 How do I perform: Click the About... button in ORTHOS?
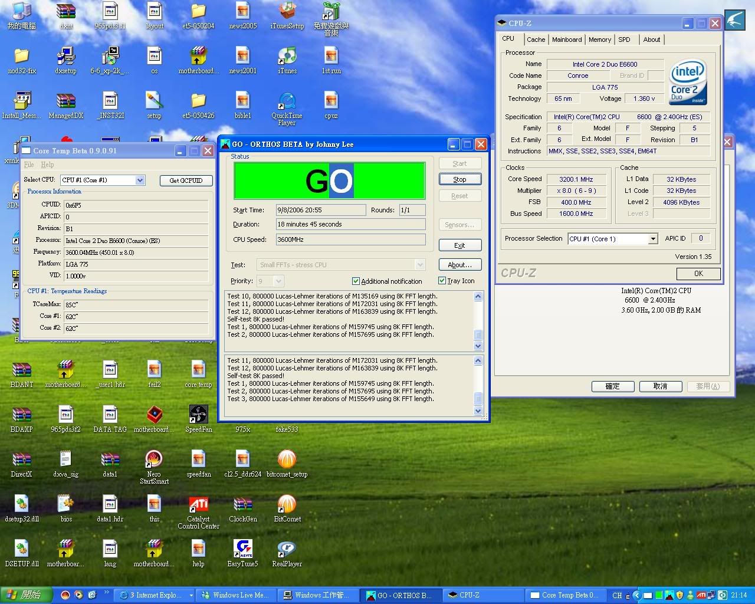pyautogui.click(x=459, y=264)
